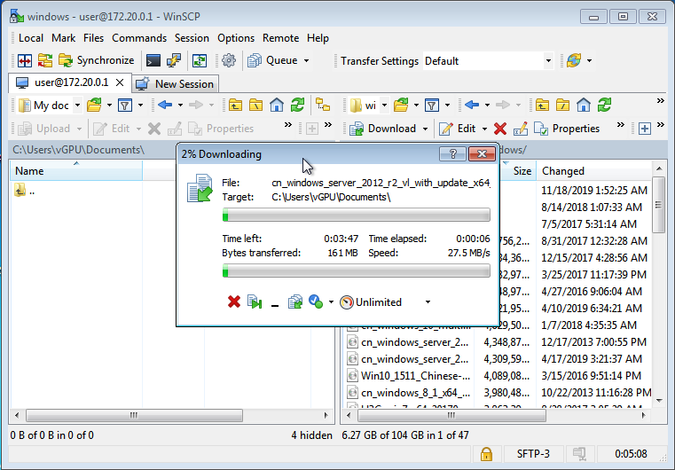Expand the Queue dropdown arrow
This screenshot has width=675, height=470.
tap(307, 60)
